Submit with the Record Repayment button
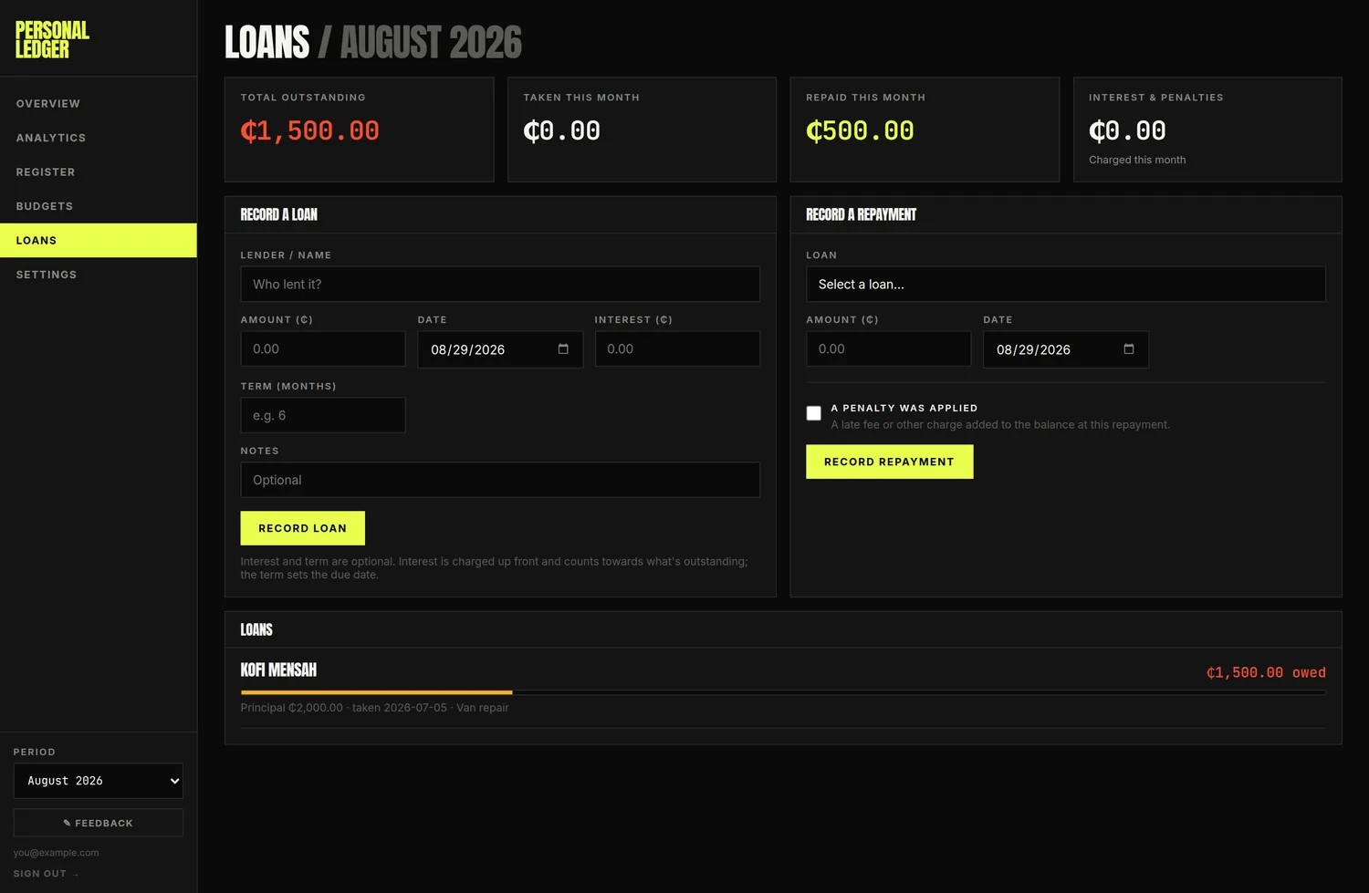This screenshot has height=893, width=1369. (x=890, y=462)
